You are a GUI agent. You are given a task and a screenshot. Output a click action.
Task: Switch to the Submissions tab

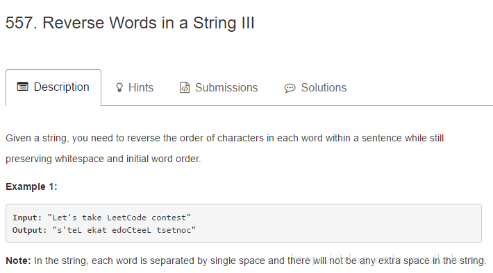pos(219,87)
